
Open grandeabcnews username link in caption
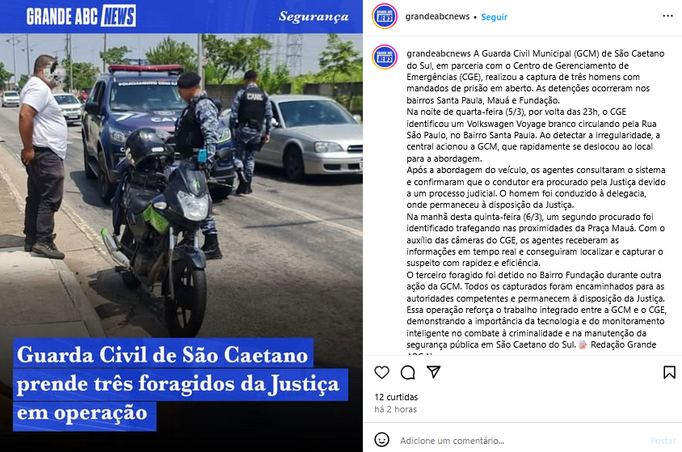pos(439,53)
